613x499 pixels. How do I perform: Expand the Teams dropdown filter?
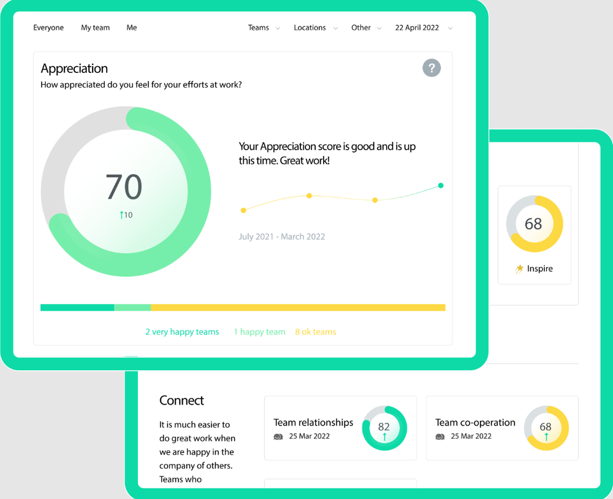pyautogui.click(x=264, y=28)
